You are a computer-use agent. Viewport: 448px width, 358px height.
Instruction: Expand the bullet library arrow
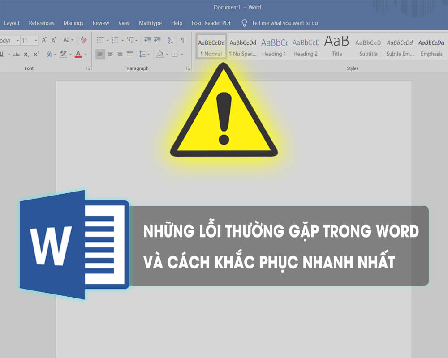108,40
